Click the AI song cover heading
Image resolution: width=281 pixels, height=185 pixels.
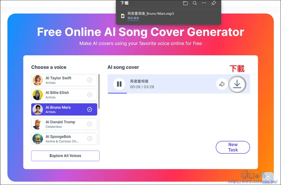(x=123, y=67)
